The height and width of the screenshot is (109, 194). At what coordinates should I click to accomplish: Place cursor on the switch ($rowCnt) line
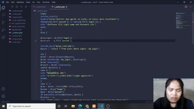(x=50, y=68)
